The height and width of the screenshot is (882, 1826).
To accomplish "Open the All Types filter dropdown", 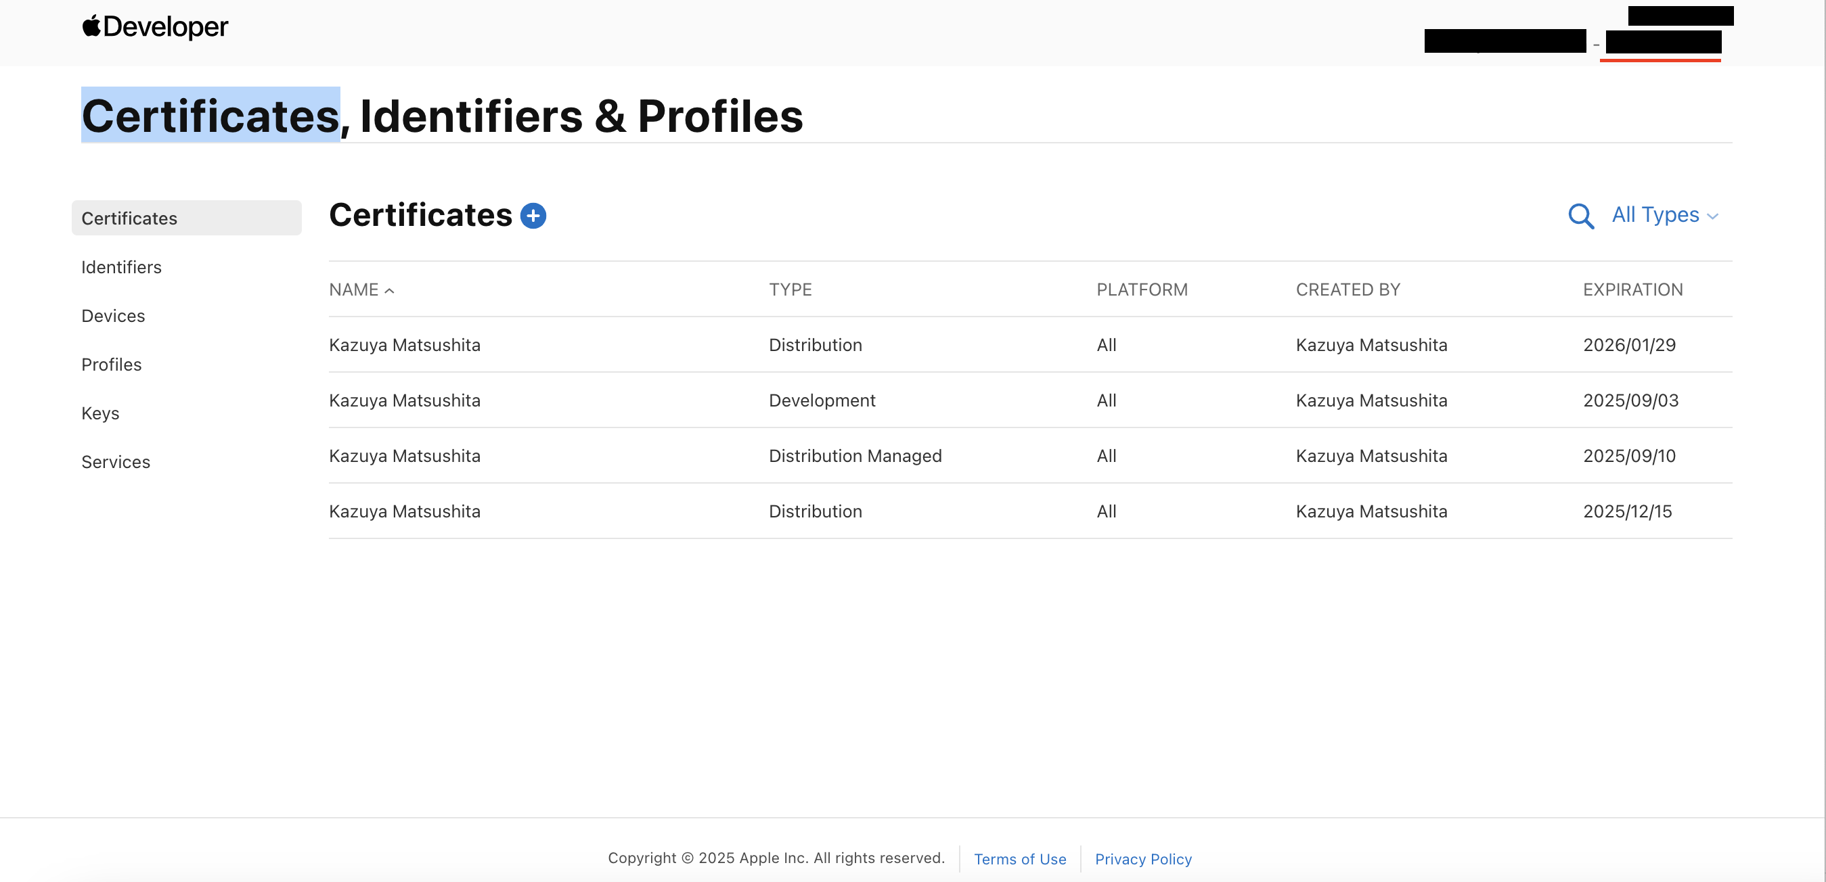I will (1664, 214).
